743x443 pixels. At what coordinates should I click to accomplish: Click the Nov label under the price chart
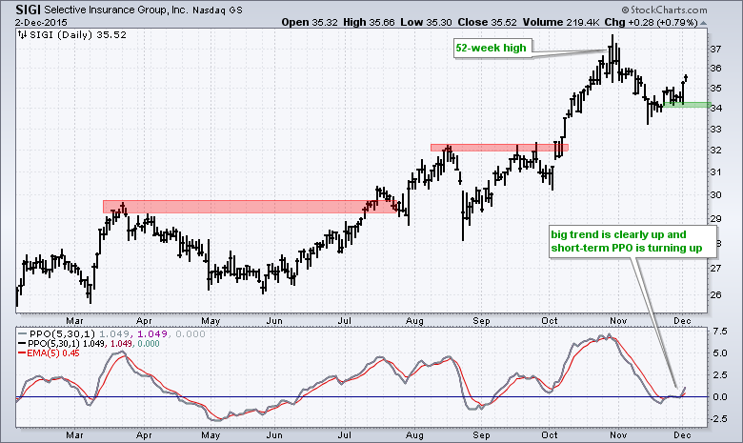(618, 321)
